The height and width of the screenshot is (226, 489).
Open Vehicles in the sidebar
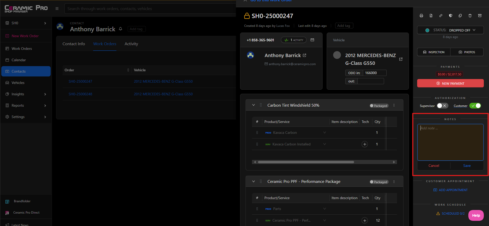[26, 83]
